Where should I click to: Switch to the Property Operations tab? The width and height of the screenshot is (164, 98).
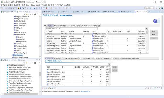tap(132, 58)
